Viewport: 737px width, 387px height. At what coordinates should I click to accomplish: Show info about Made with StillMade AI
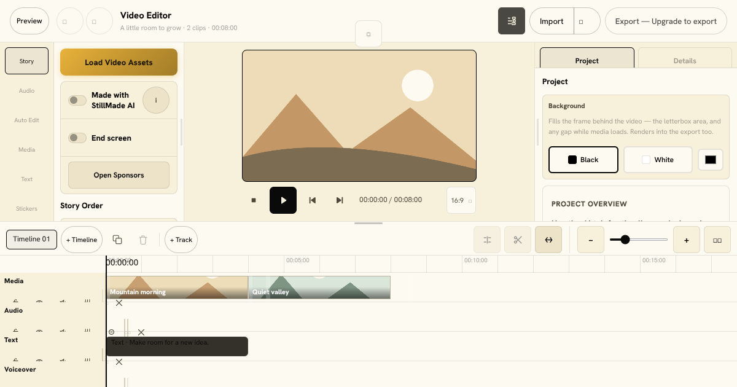click(x=156, y=100)
